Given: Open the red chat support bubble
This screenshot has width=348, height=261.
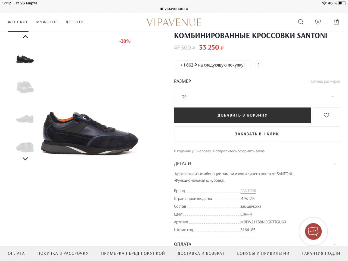Looking at the screenshot, I should tap(313, 232).
